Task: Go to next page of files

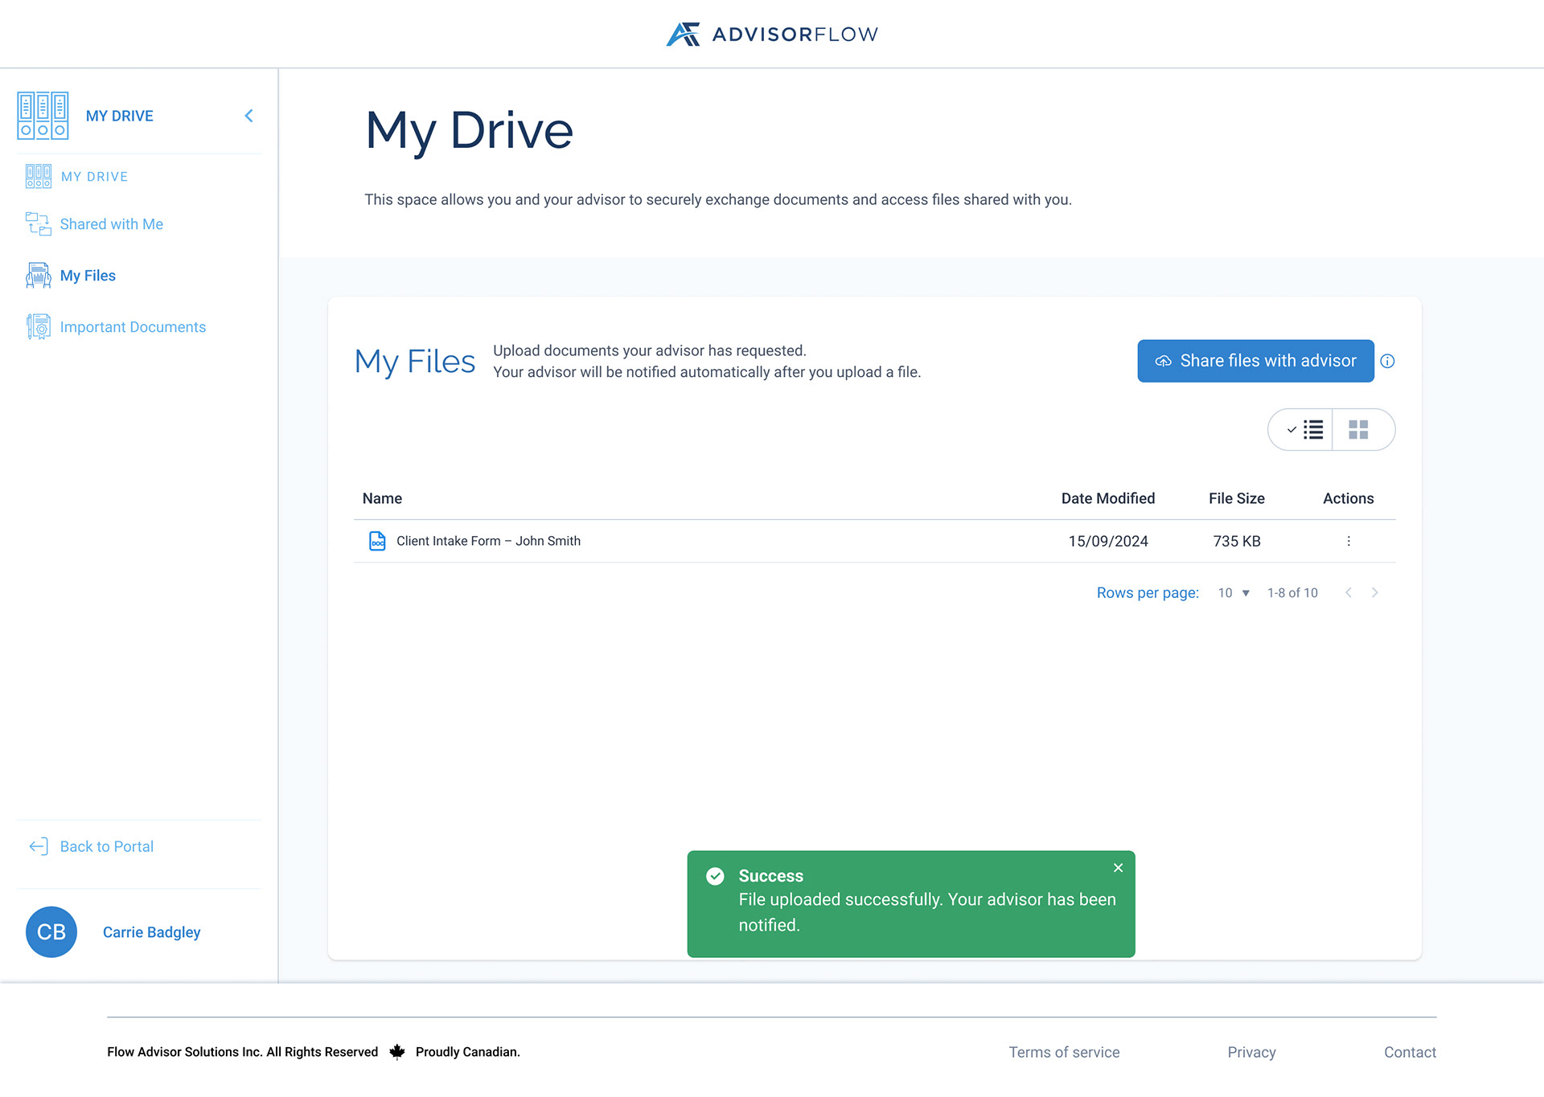Action: pyautogui.click(x=1375, y=593)
